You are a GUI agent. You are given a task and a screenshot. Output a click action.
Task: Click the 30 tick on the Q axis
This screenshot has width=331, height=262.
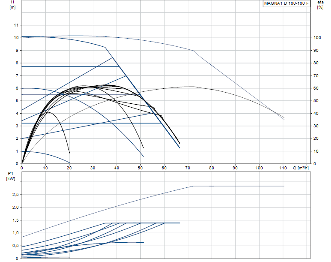tap(93, 168)
